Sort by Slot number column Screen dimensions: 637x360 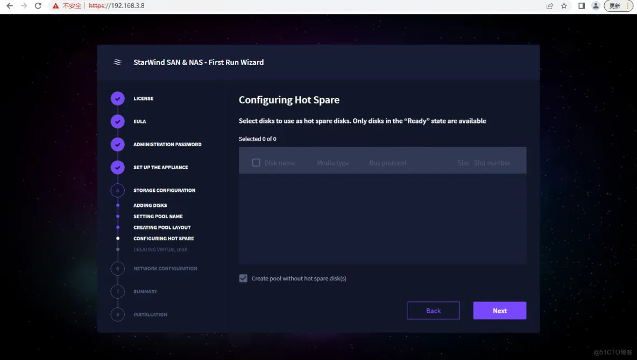492,163
